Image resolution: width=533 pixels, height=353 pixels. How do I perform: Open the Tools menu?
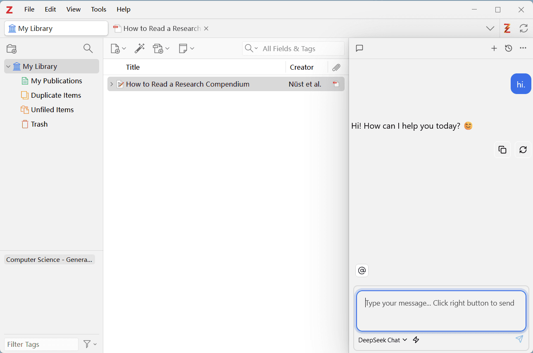(99, 9)
